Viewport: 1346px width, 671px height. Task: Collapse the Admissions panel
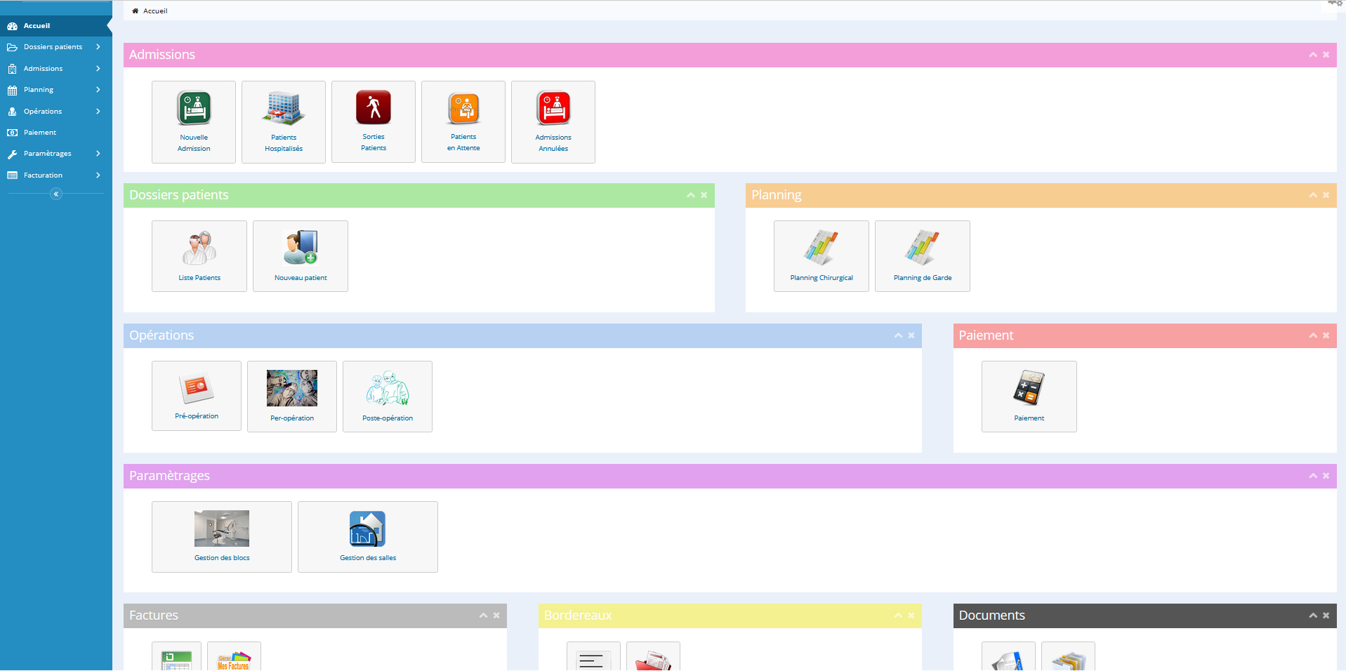[x=1312, y=55]
